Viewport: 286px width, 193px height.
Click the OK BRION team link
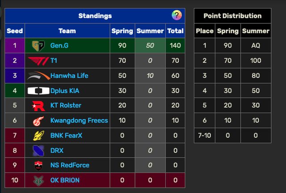[65, 180]
